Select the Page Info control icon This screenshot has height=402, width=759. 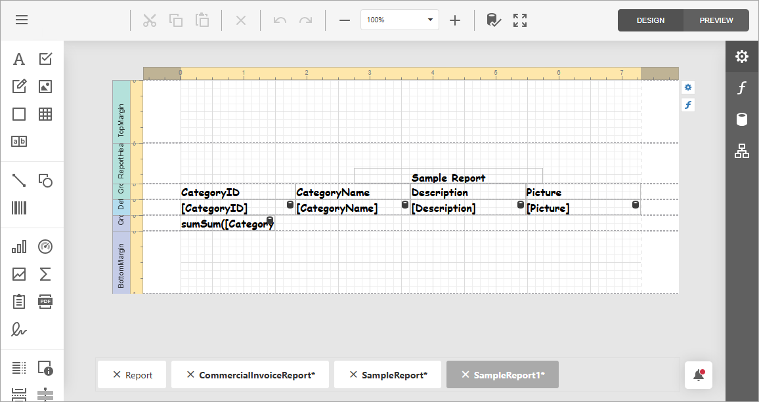45,368
